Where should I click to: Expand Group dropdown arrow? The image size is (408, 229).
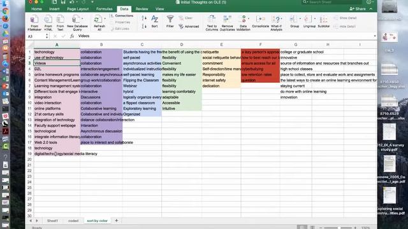pos(300,18)
